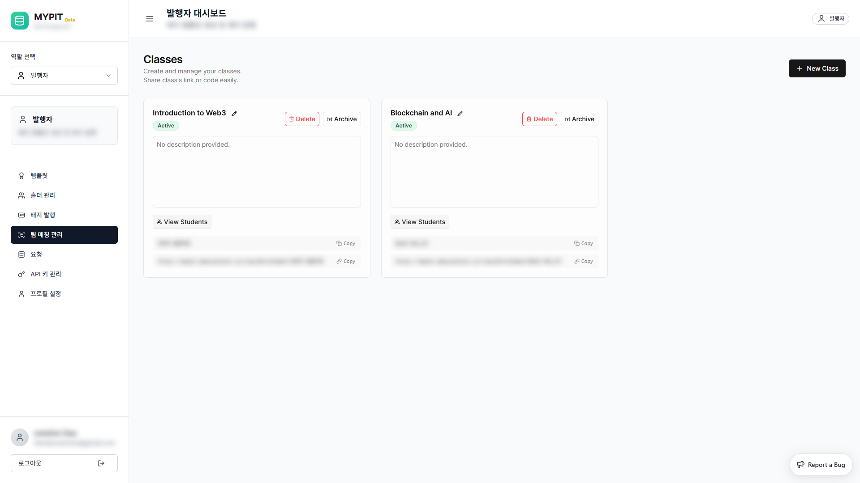Open the 템플릿 menu item
This screenshot has width=860, height=483.
pyautogui.click(x=39, y=176)
